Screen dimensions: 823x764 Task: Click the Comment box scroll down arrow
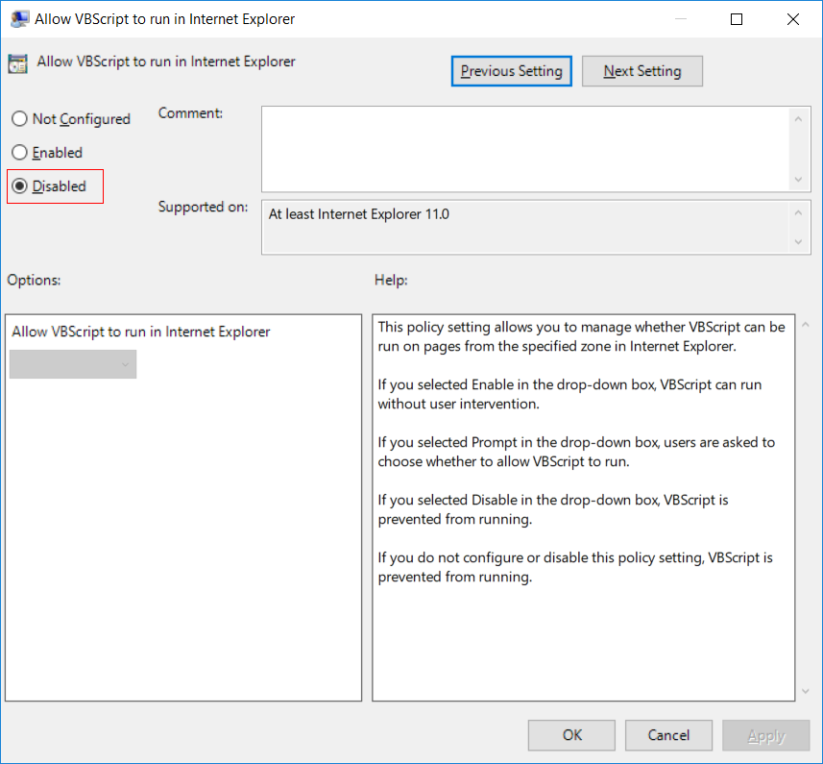[x=798, y=180]
